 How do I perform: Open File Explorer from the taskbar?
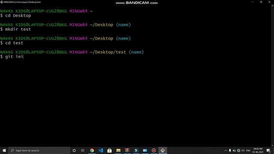coord(118,150)
